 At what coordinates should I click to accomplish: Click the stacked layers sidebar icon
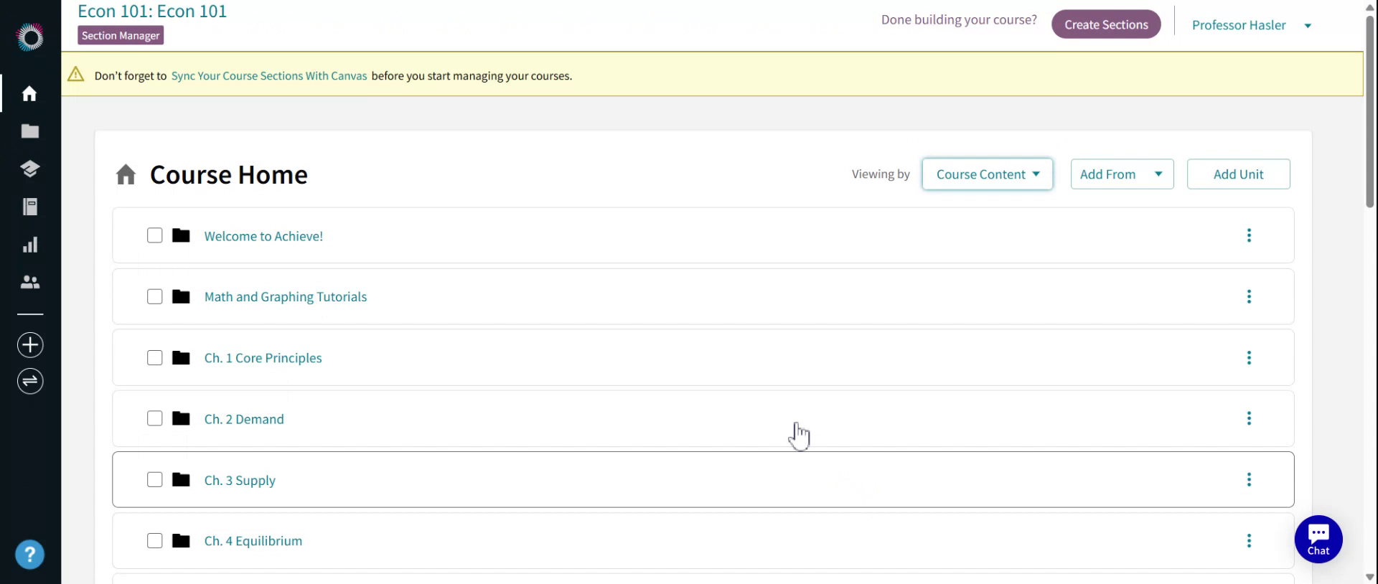[x=29, y=169]
